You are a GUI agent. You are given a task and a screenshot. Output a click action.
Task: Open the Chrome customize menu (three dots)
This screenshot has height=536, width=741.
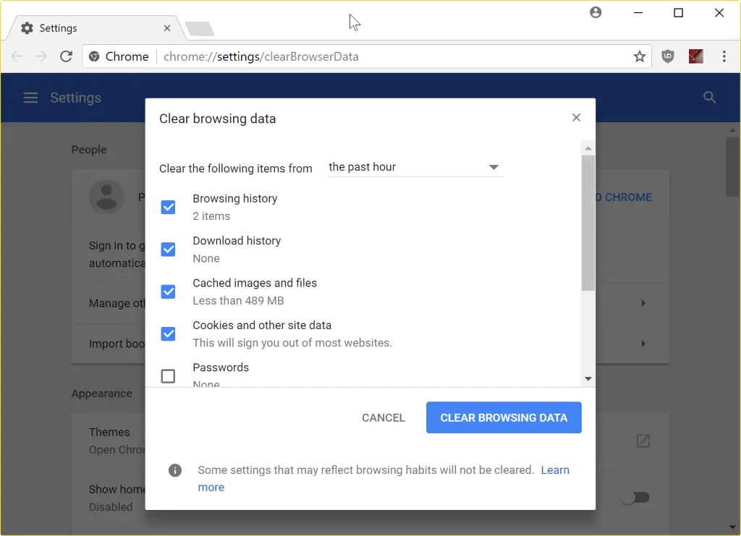(x=725, y=56)
